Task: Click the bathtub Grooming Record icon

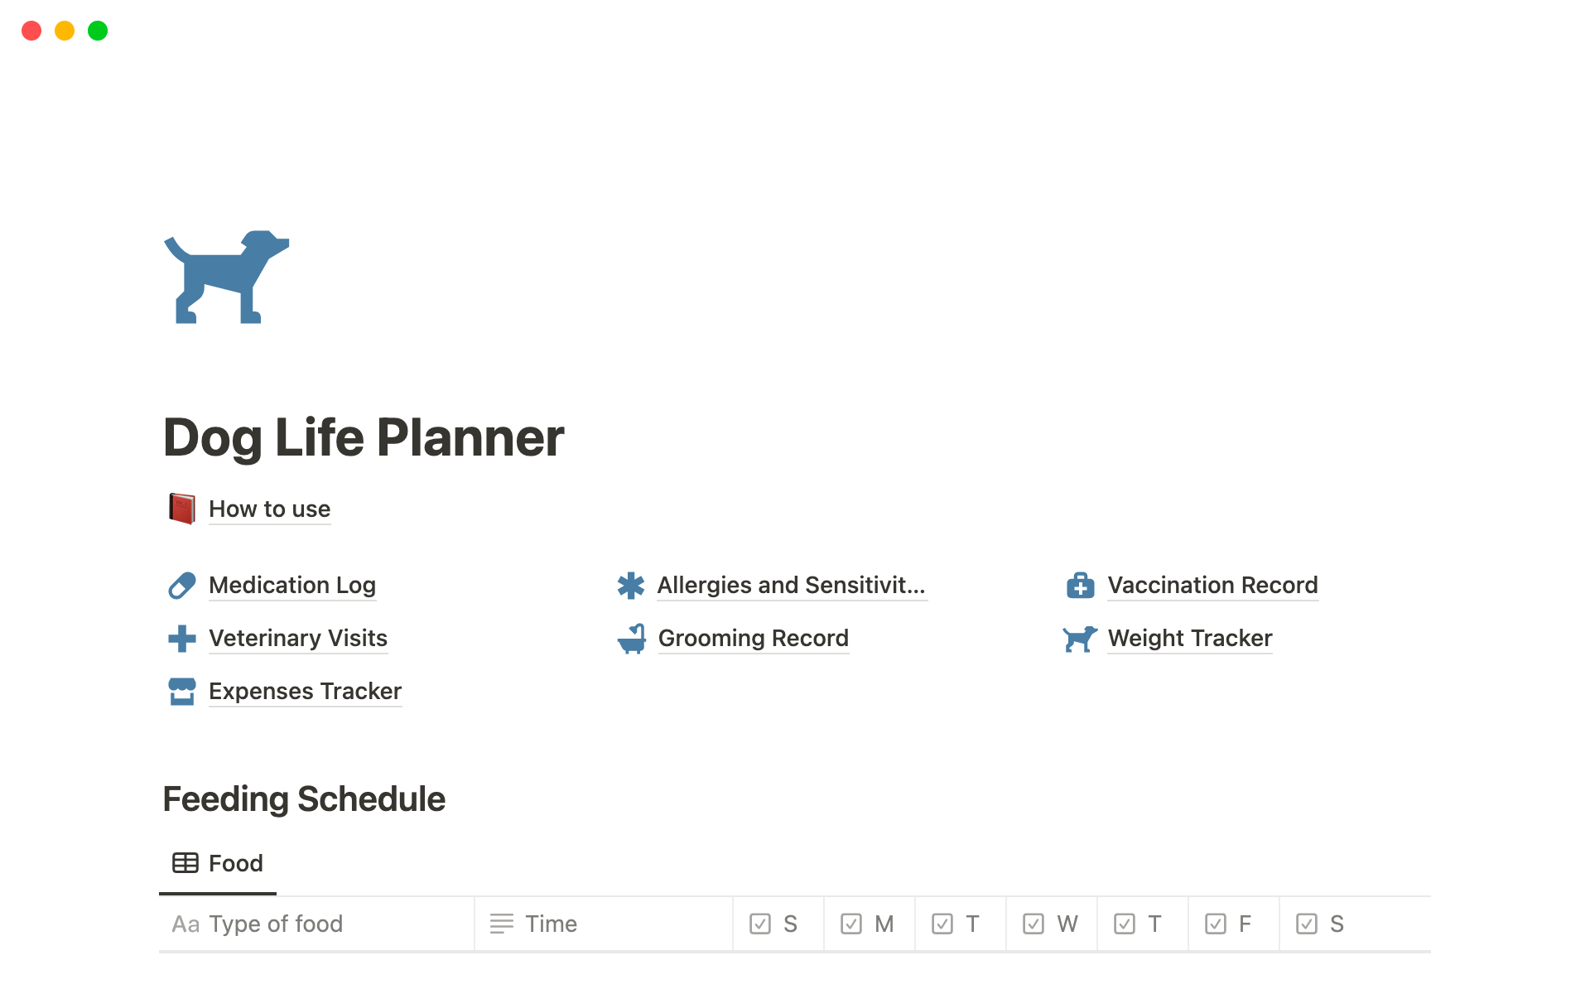Action: coord(631,639)
